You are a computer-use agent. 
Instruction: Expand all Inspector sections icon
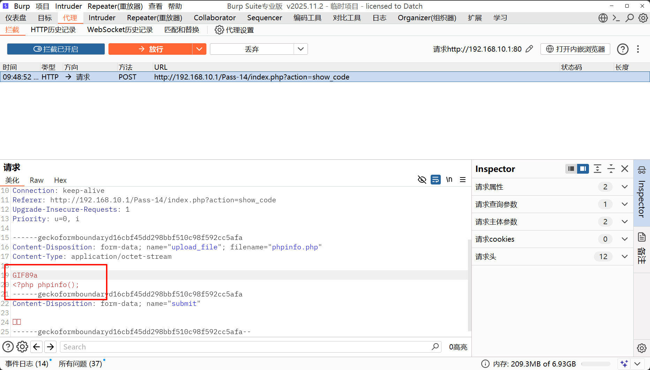pyautogui.click(x=597, y=169)
